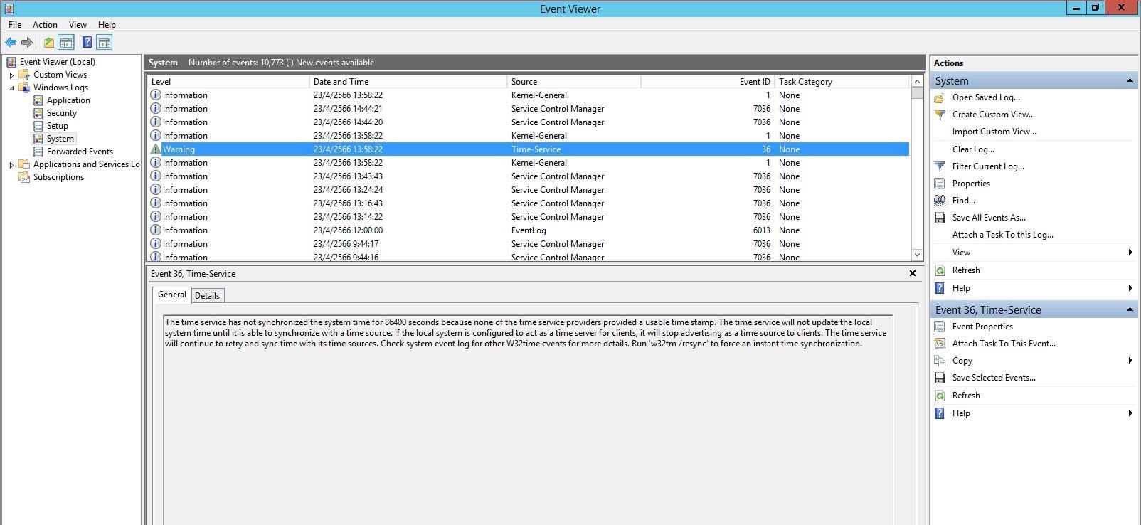The image size is (1141, 525).
Task: Select the 23/4/2566 13:43:43 event row
Action: coord(529,176)
